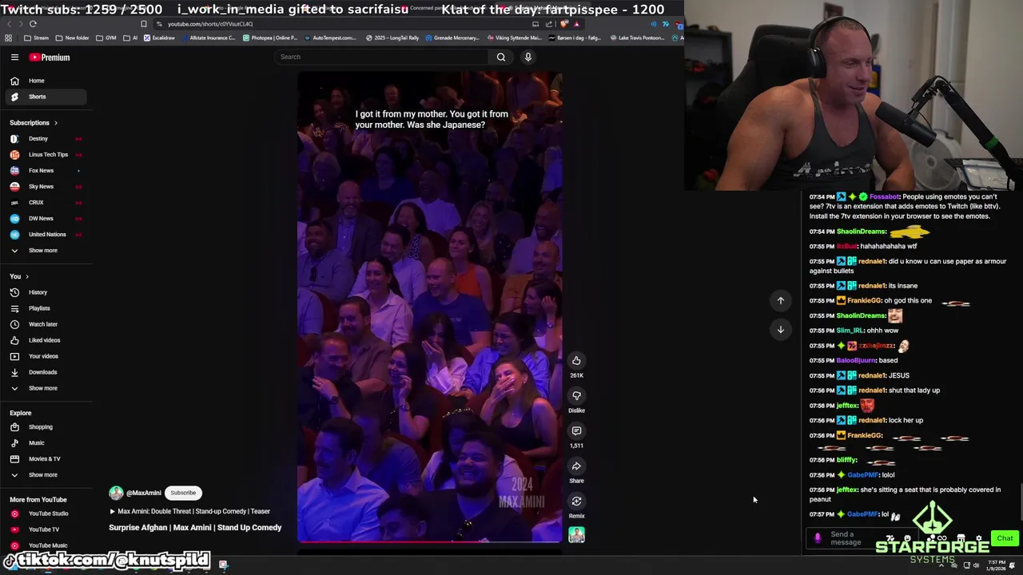This screenshot has width=1023, height=575.
Task: Open Downloads in the sidebar
Action: (44, 372)
